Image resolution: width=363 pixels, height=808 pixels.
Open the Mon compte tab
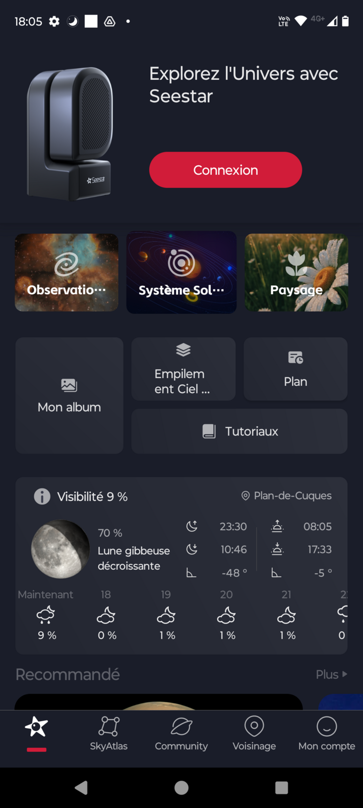(327, 733)
